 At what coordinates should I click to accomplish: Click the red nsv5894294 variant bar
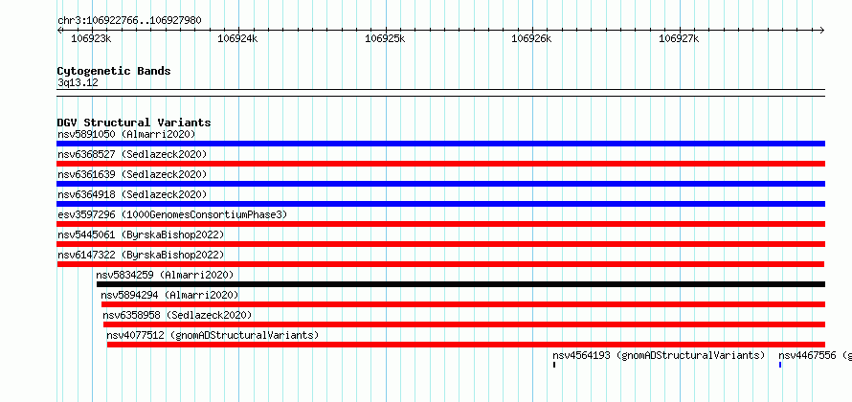point(463,304)
